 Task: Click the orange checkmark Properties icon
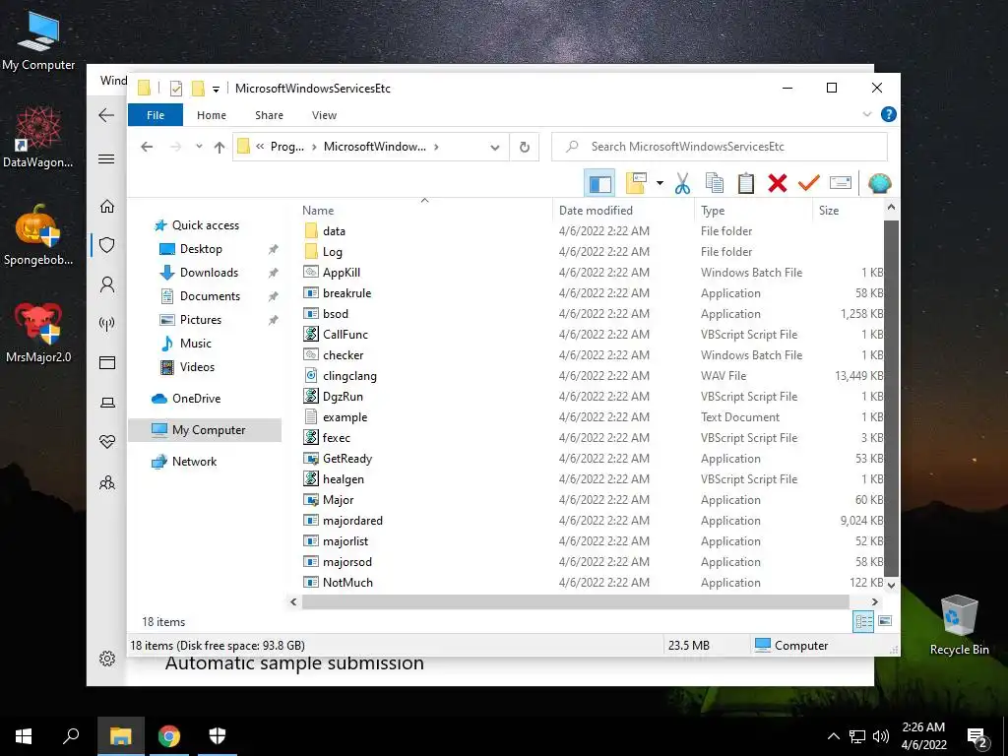(809, 183)
